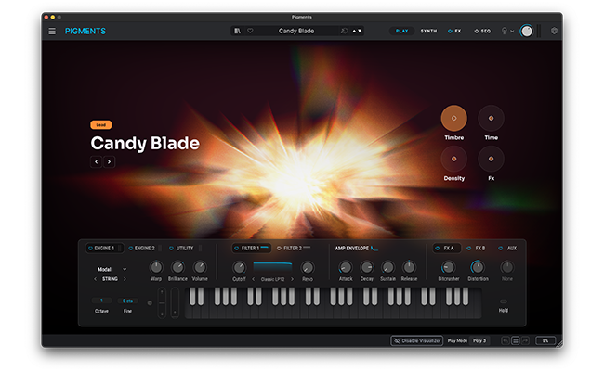Favorite the preset with the heart icon
Screen dimensions: 604x371
249,31
